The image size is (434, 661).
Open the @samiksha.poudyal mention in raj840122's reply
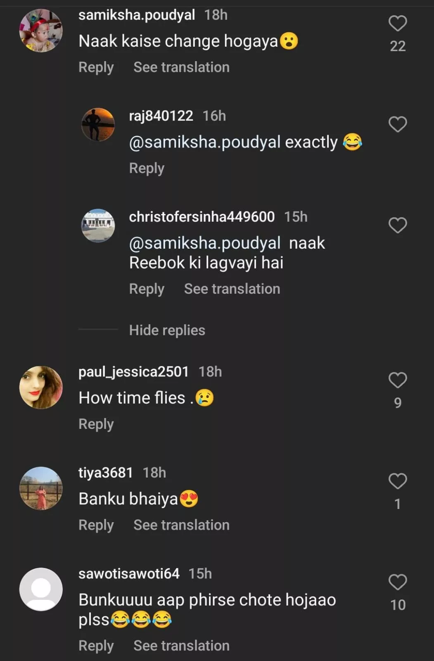205,142
